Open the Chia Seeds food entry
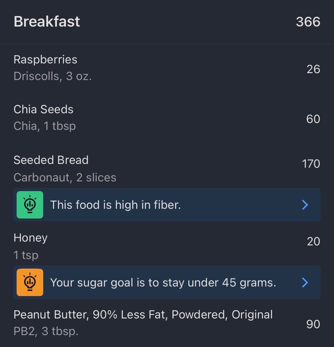Screen dimensions: 334x347 pyautogui.click(x=44, y=109)
